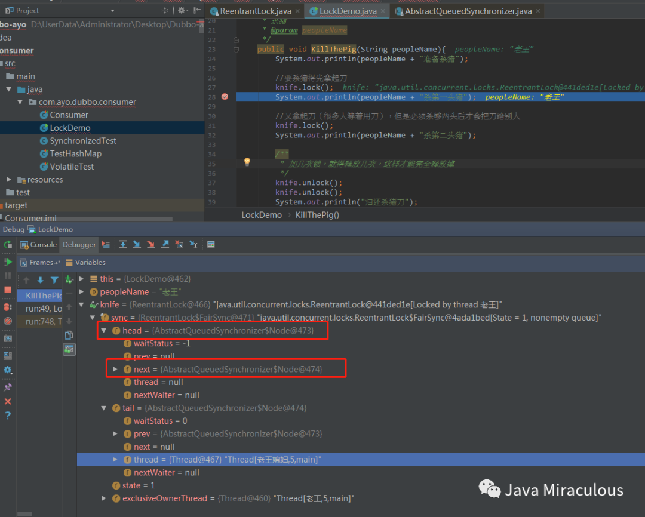The image size is (645, 517).
Task: Expand prev Node@473 under tail
Action: pos(115,434)
